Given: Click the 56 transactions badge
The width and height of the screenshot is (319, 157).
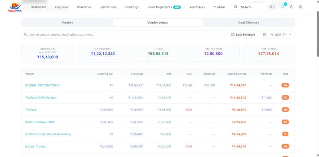Looking at the screenshot, I should point(285,85).
